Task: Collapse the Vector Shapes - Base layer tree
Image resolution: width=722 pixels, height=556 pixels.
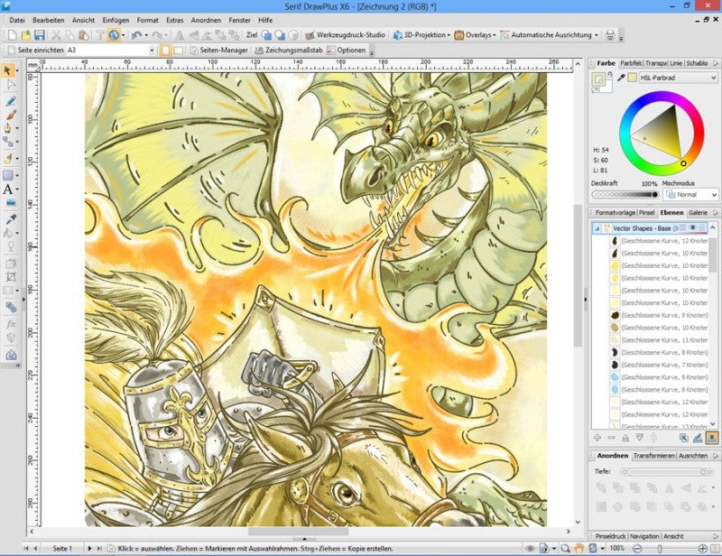Action: [x=597, y=228]
